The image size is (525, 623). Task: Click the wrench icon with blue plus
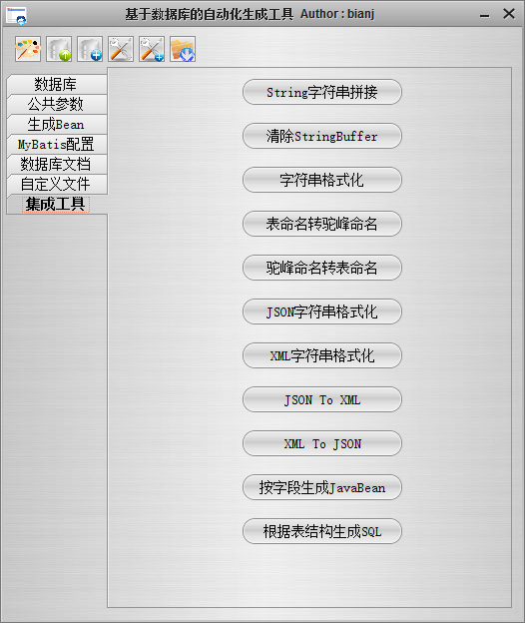pyautogui.click(x=152, y=49)
